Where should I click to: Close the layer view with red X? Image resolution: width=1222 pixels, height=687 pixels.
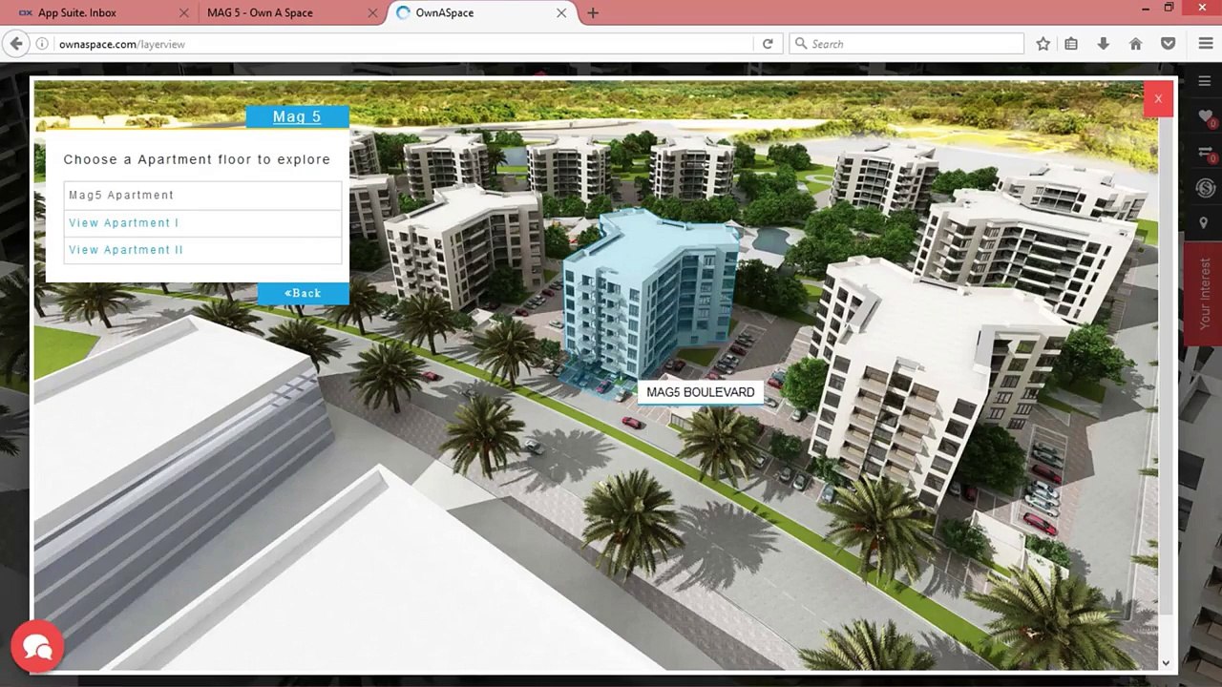[x=1158, y=99]
